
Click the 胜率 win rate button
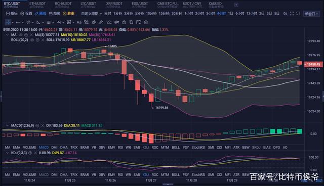coord(69,14)
